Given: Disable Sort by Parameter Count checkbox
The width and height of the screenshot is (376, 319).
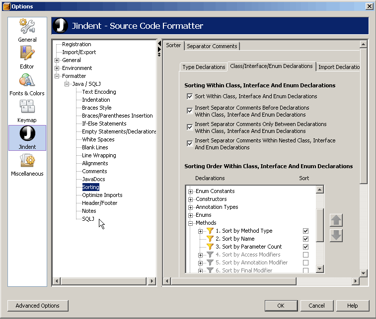Looking at the screenshot, I should pyautogui.click(x=305, y=247).
